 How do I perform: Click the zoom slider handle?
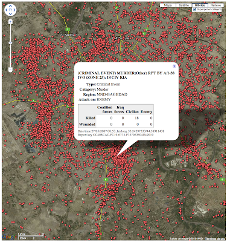click(10, 43)
